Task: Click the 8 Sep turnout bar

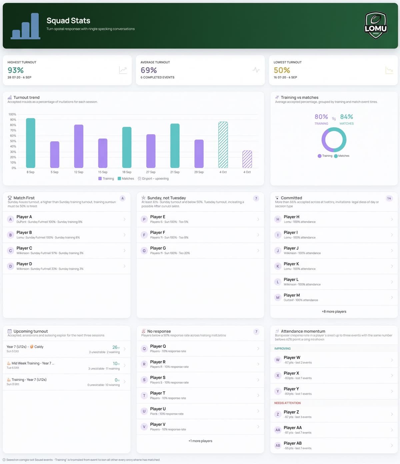Action: [31, 143]
